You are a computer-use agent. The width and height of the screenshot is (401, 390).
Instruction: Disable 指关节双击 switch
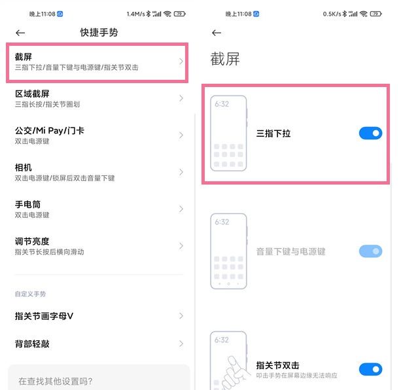370,369
